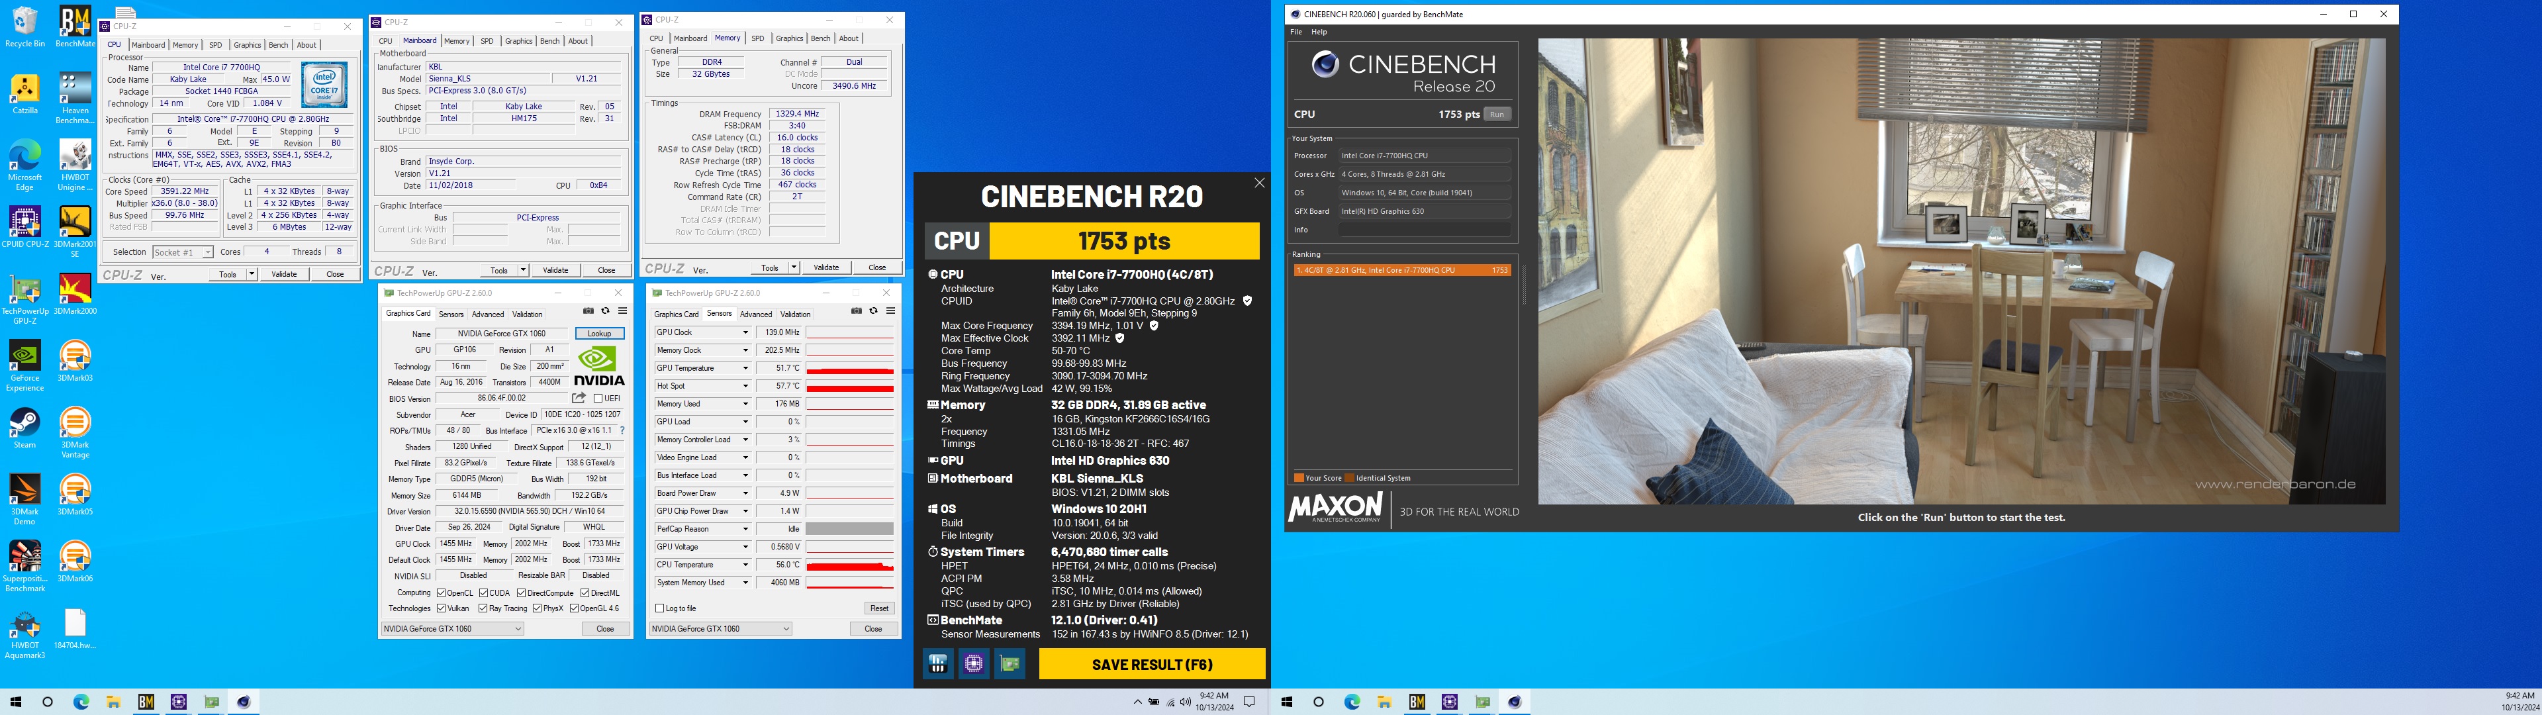Open the BenchMate BM icon in the right taskbar
This screenshot has height=715, width=2542.
(1417, 702)
